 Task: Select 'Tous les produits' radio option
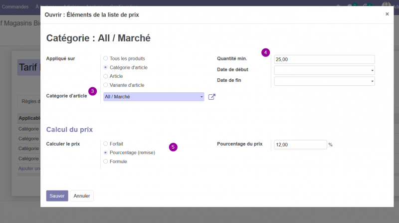click(x=106, y=58)
